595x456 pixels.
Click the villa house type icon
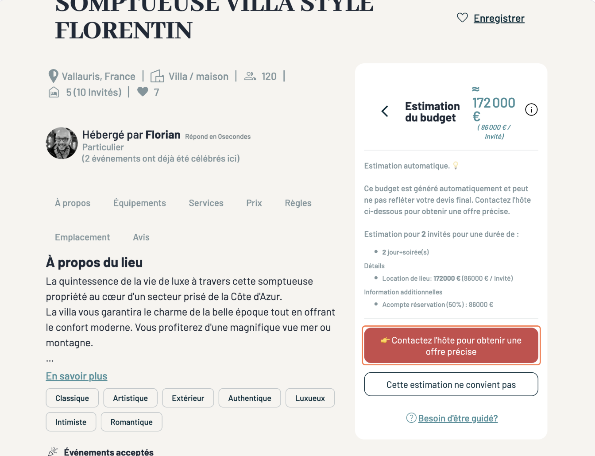click(x=157, y=76)
